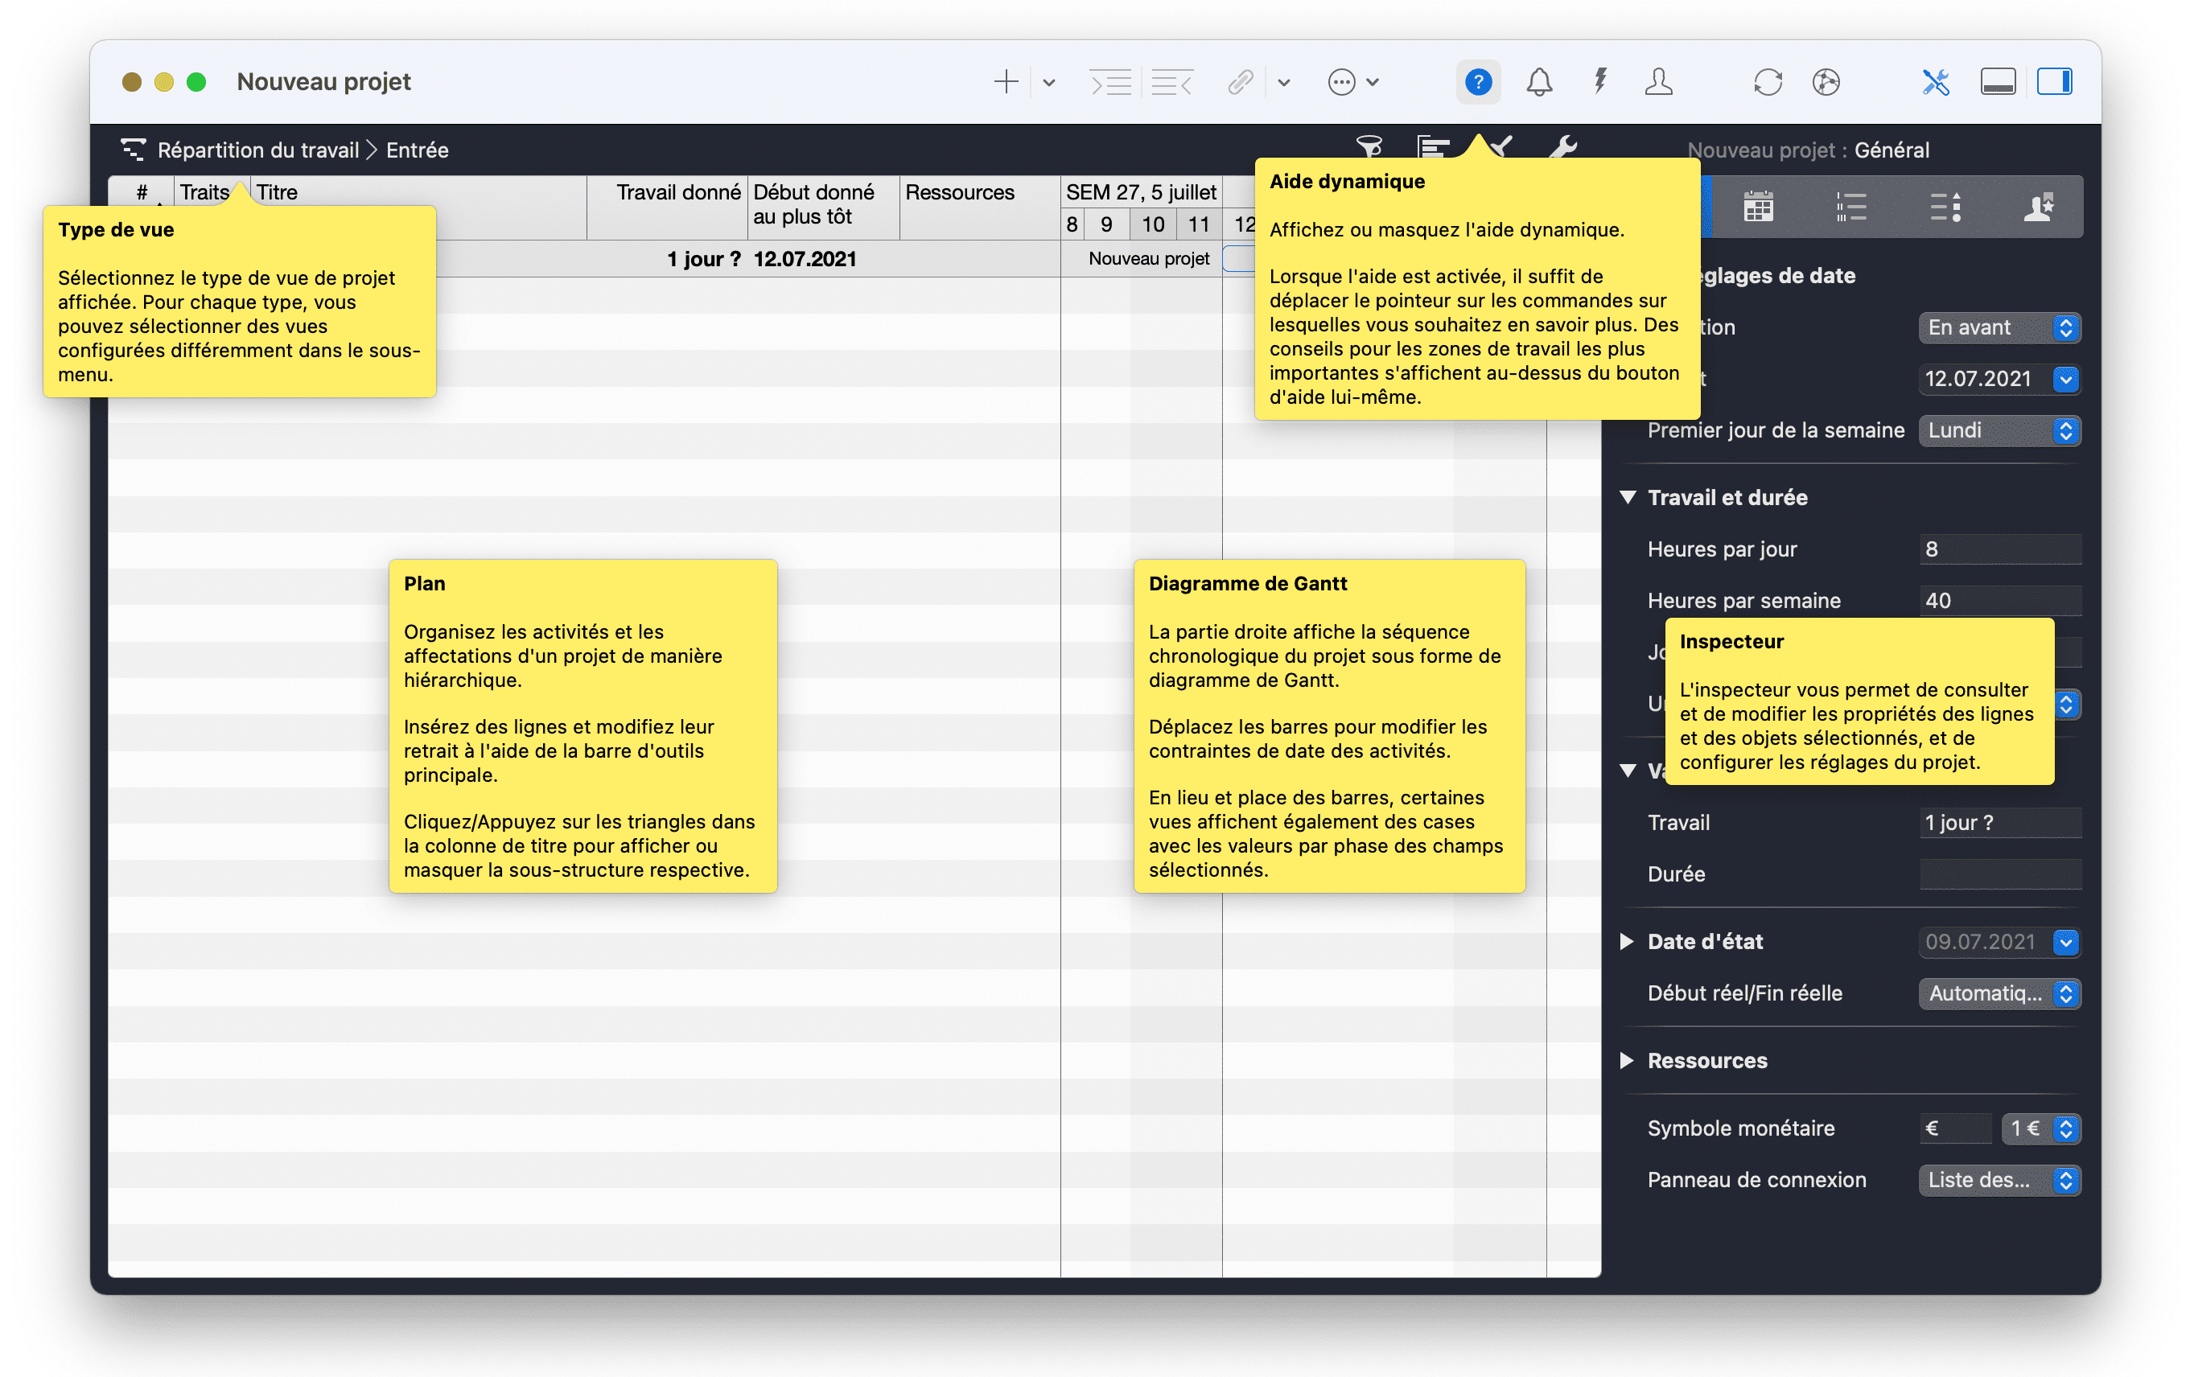Viewport: 2190px width, 1377px height.
Task: Indent the row with the indent icon
Action: 1110,82
